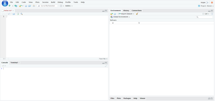Clear the environment objects with broom icon
This screenshot has width=215, height=101.
pyautogui.click(x=137, y=14)
